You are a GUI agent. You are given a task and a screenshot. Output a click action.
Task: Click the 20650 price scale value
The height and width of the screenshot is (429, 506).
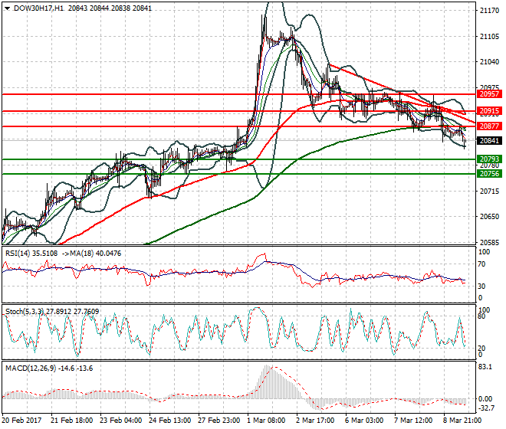(x=490, y=217)
